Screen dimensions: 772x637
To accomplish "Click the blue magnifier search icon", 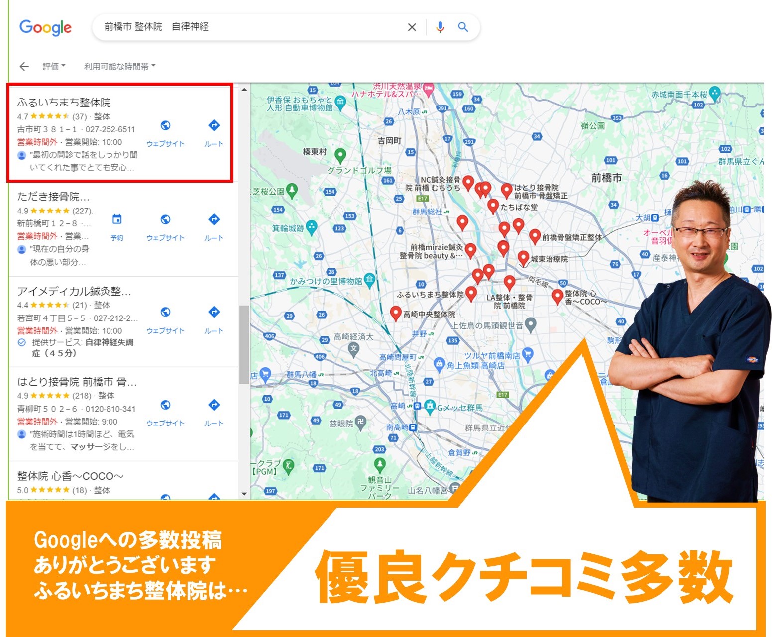I will coord(463,27).
